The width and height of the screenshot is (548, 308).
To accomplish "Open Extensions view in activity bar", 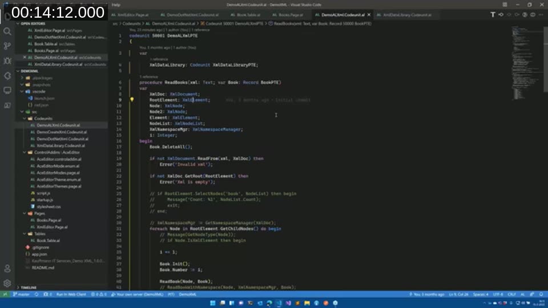I will point(7,76).
